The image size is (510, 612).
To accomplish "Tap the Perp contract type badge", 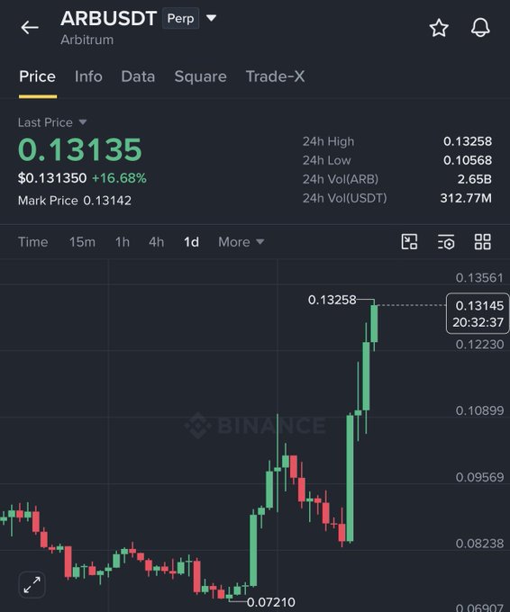I will [180, 18].
